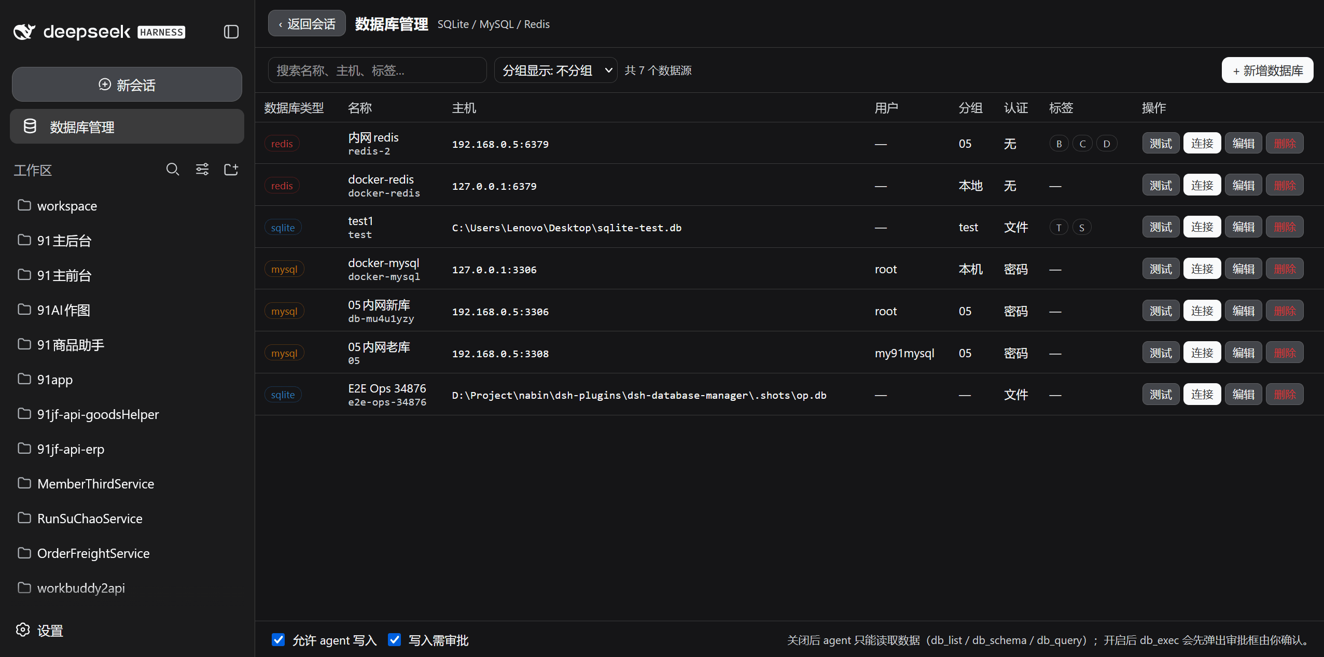The height and width of the screenshot is (657, 1324).
Task: Click the search workspaces magnifier icon
Action: [173, 170]
